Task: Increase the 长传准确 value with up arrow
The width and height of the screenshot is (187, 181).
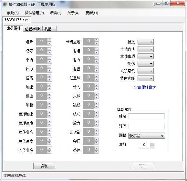Action: click(49, 149)
